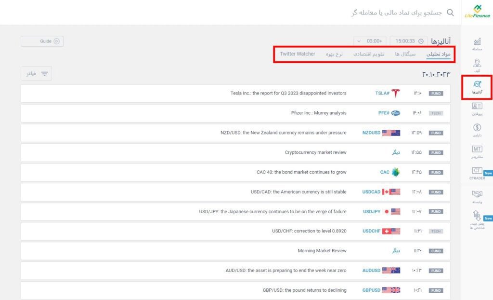Screen dimensions: 493x300
Task: Click the Guide button
Action: tap(42, 41)
